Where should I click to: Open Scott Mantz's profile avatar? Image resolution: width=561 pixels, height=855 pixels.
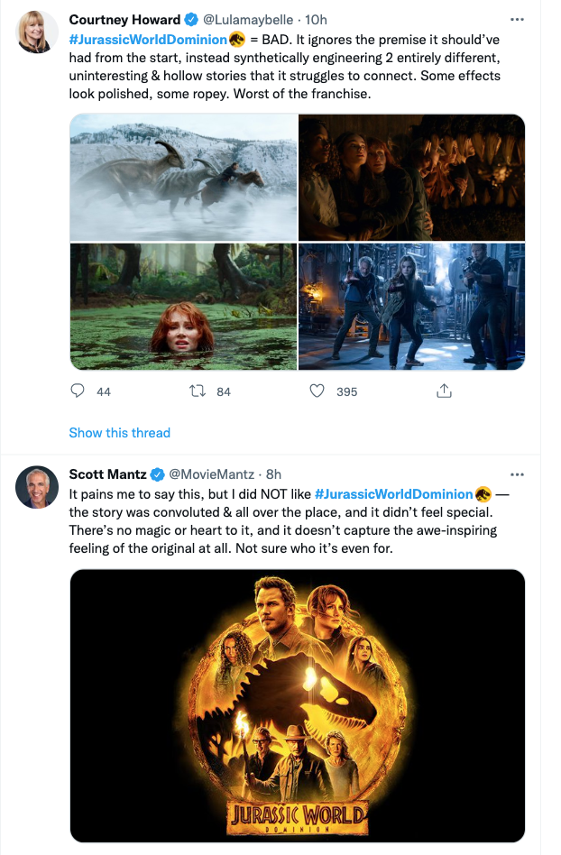click(38, 488)
